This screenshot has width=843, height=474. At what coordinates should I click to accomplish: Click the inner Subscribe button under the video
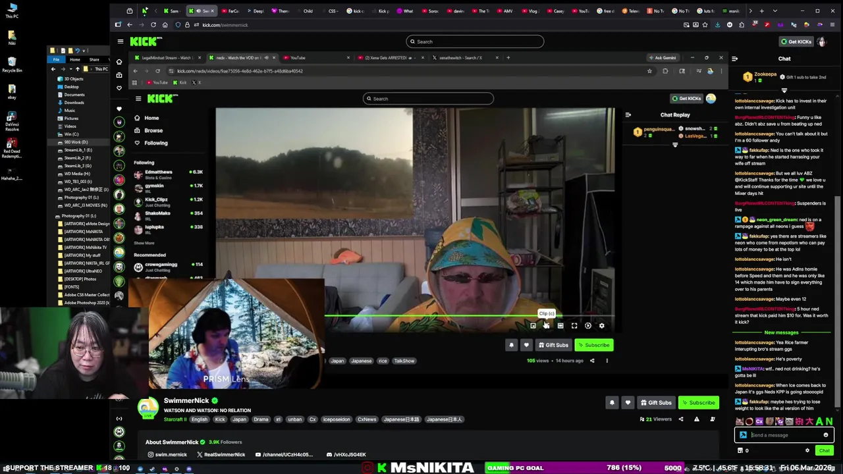[x=594, y=345]
